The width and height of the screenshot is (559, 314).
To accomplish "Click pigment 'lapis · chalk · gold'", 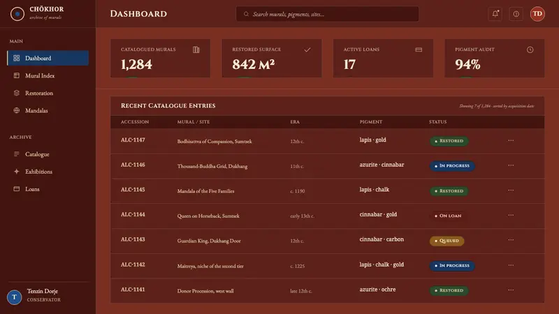I will 382,264.
